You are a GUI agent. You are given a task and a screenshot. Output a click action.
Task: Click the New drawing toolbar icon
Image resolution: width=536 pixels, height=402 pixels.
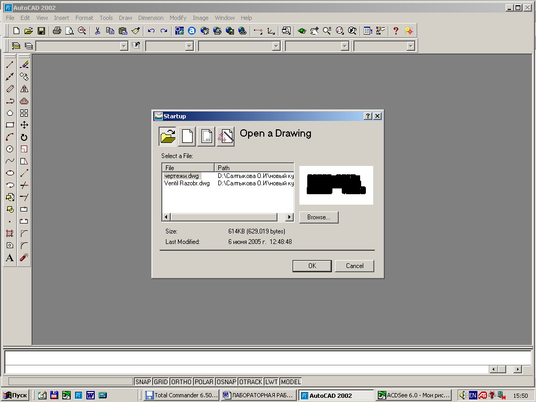pos(16,31)
